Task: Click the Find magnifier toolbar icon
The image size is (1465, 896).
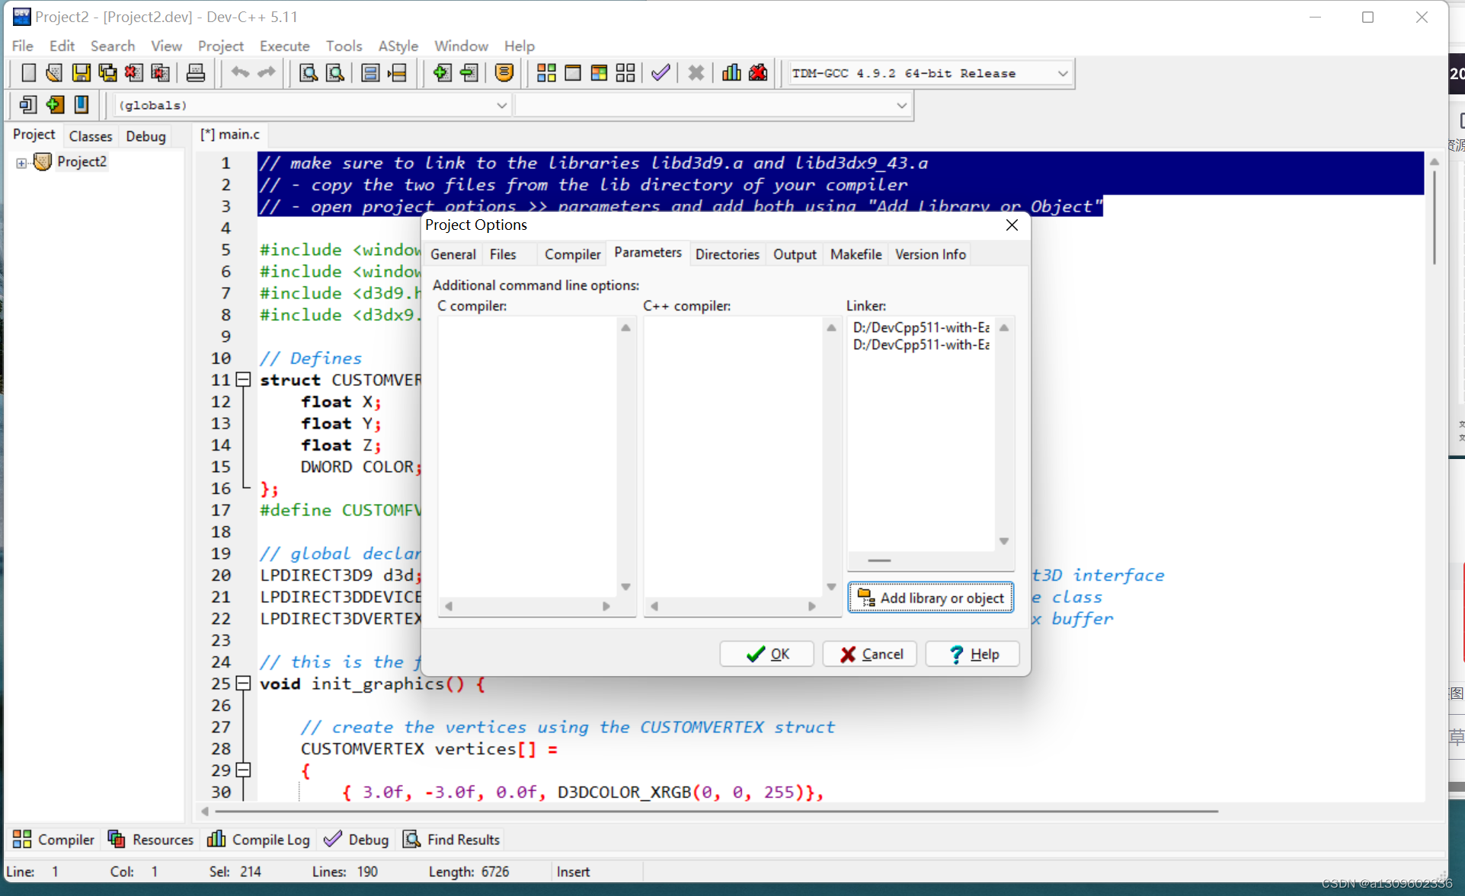Action: 309,73
